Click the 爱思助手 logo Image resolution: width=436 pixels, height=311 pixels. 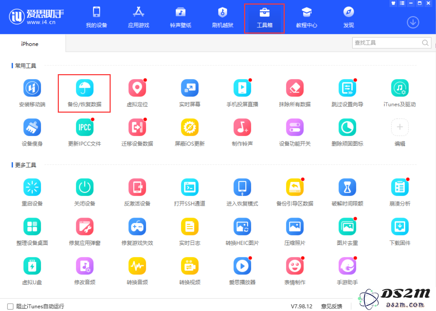click(36, 17)
